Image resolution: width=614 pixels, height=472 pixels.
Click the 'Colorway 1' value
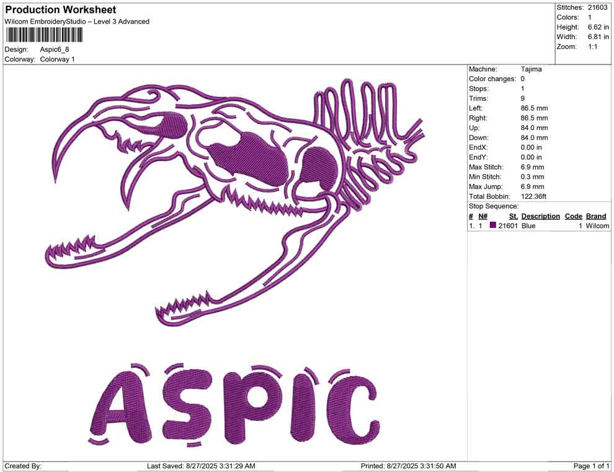(57, 59)
